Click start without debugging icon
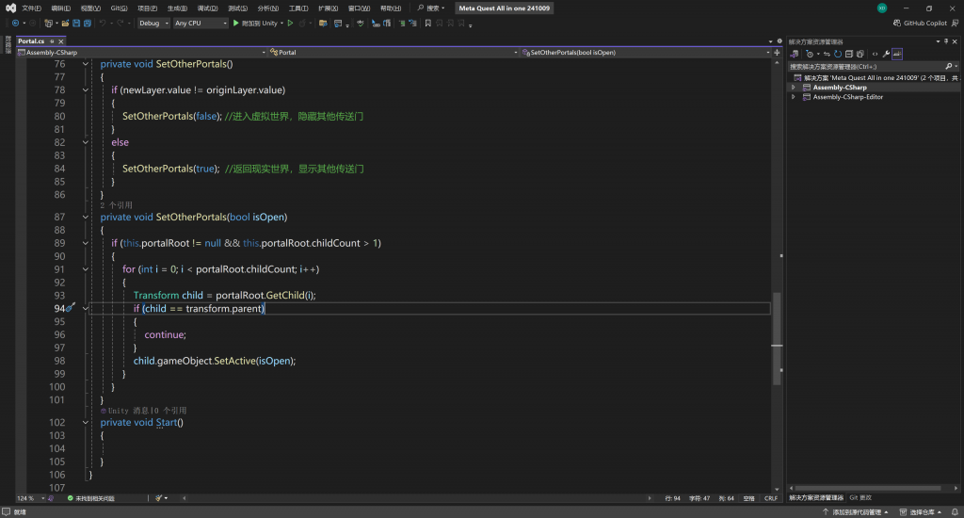The height and width of the screenshot is (518, 964). (290, 24)
